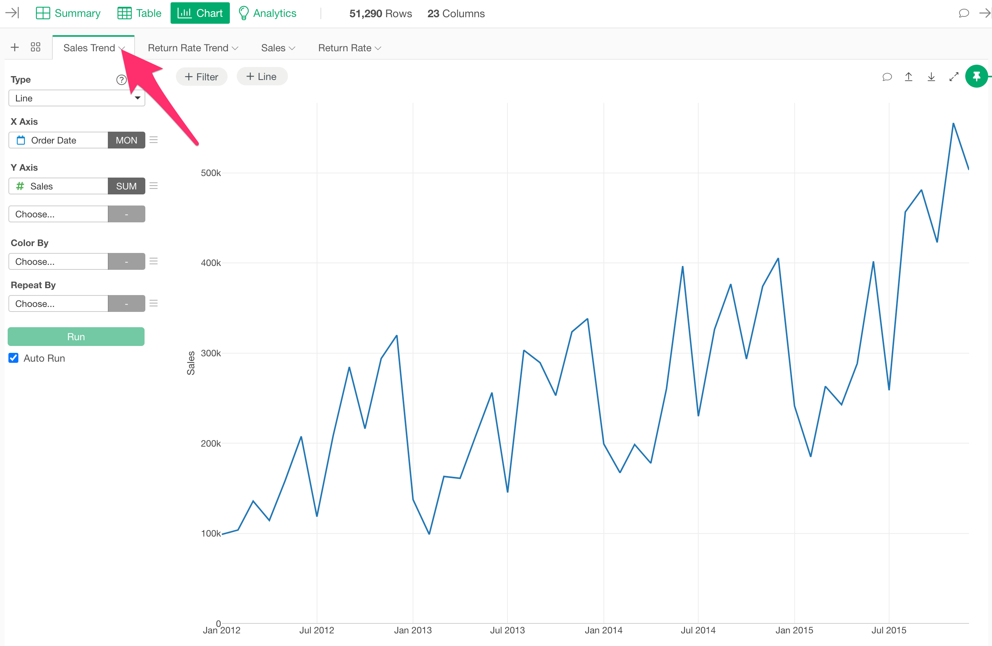Click the upload/export arrow icon
This screenshot has width=992, height=646.
[x=908, y=77]
